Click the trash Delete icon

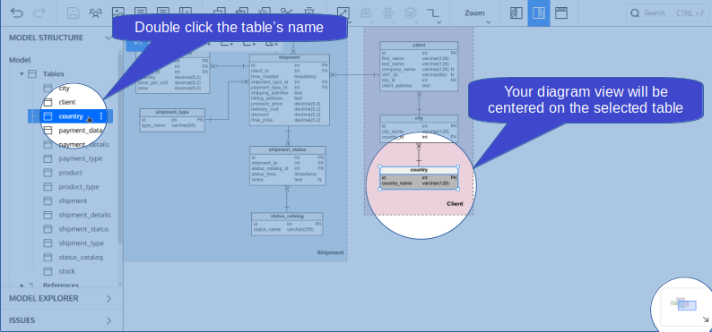point(308,13)
